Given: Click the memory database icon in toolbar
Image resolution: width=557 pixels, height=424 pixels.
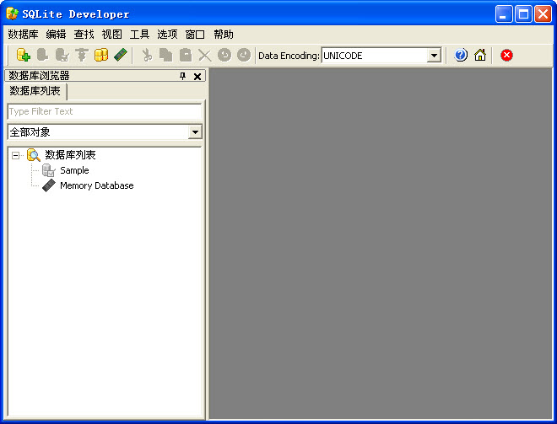Looking at the screenshot, I should [121, 55].
